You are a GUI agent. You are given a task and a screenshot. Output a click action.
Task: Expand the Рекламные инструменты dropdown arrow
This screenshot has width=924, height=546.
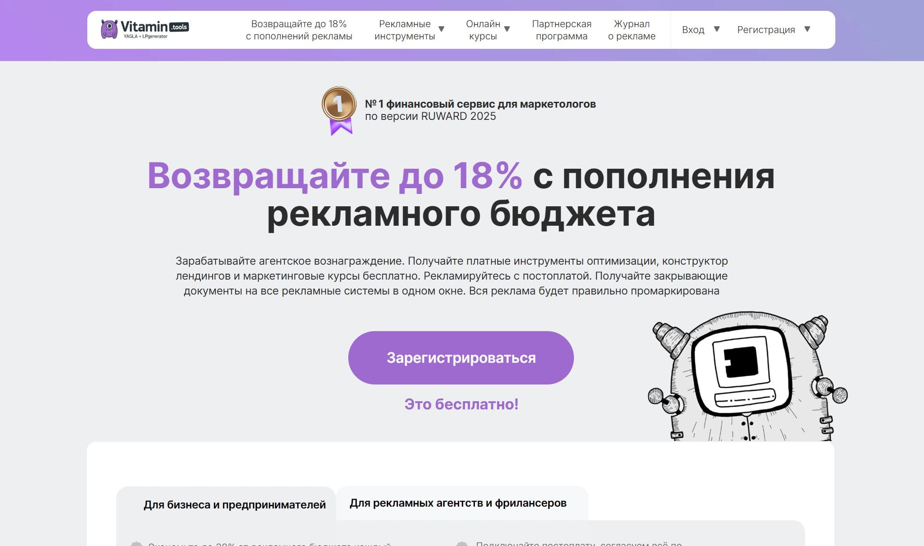point(441,29)
